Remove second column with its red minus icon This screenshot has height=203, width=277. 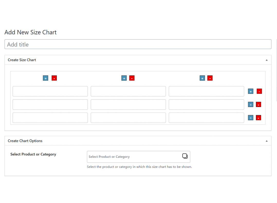[x=132, y=78]
